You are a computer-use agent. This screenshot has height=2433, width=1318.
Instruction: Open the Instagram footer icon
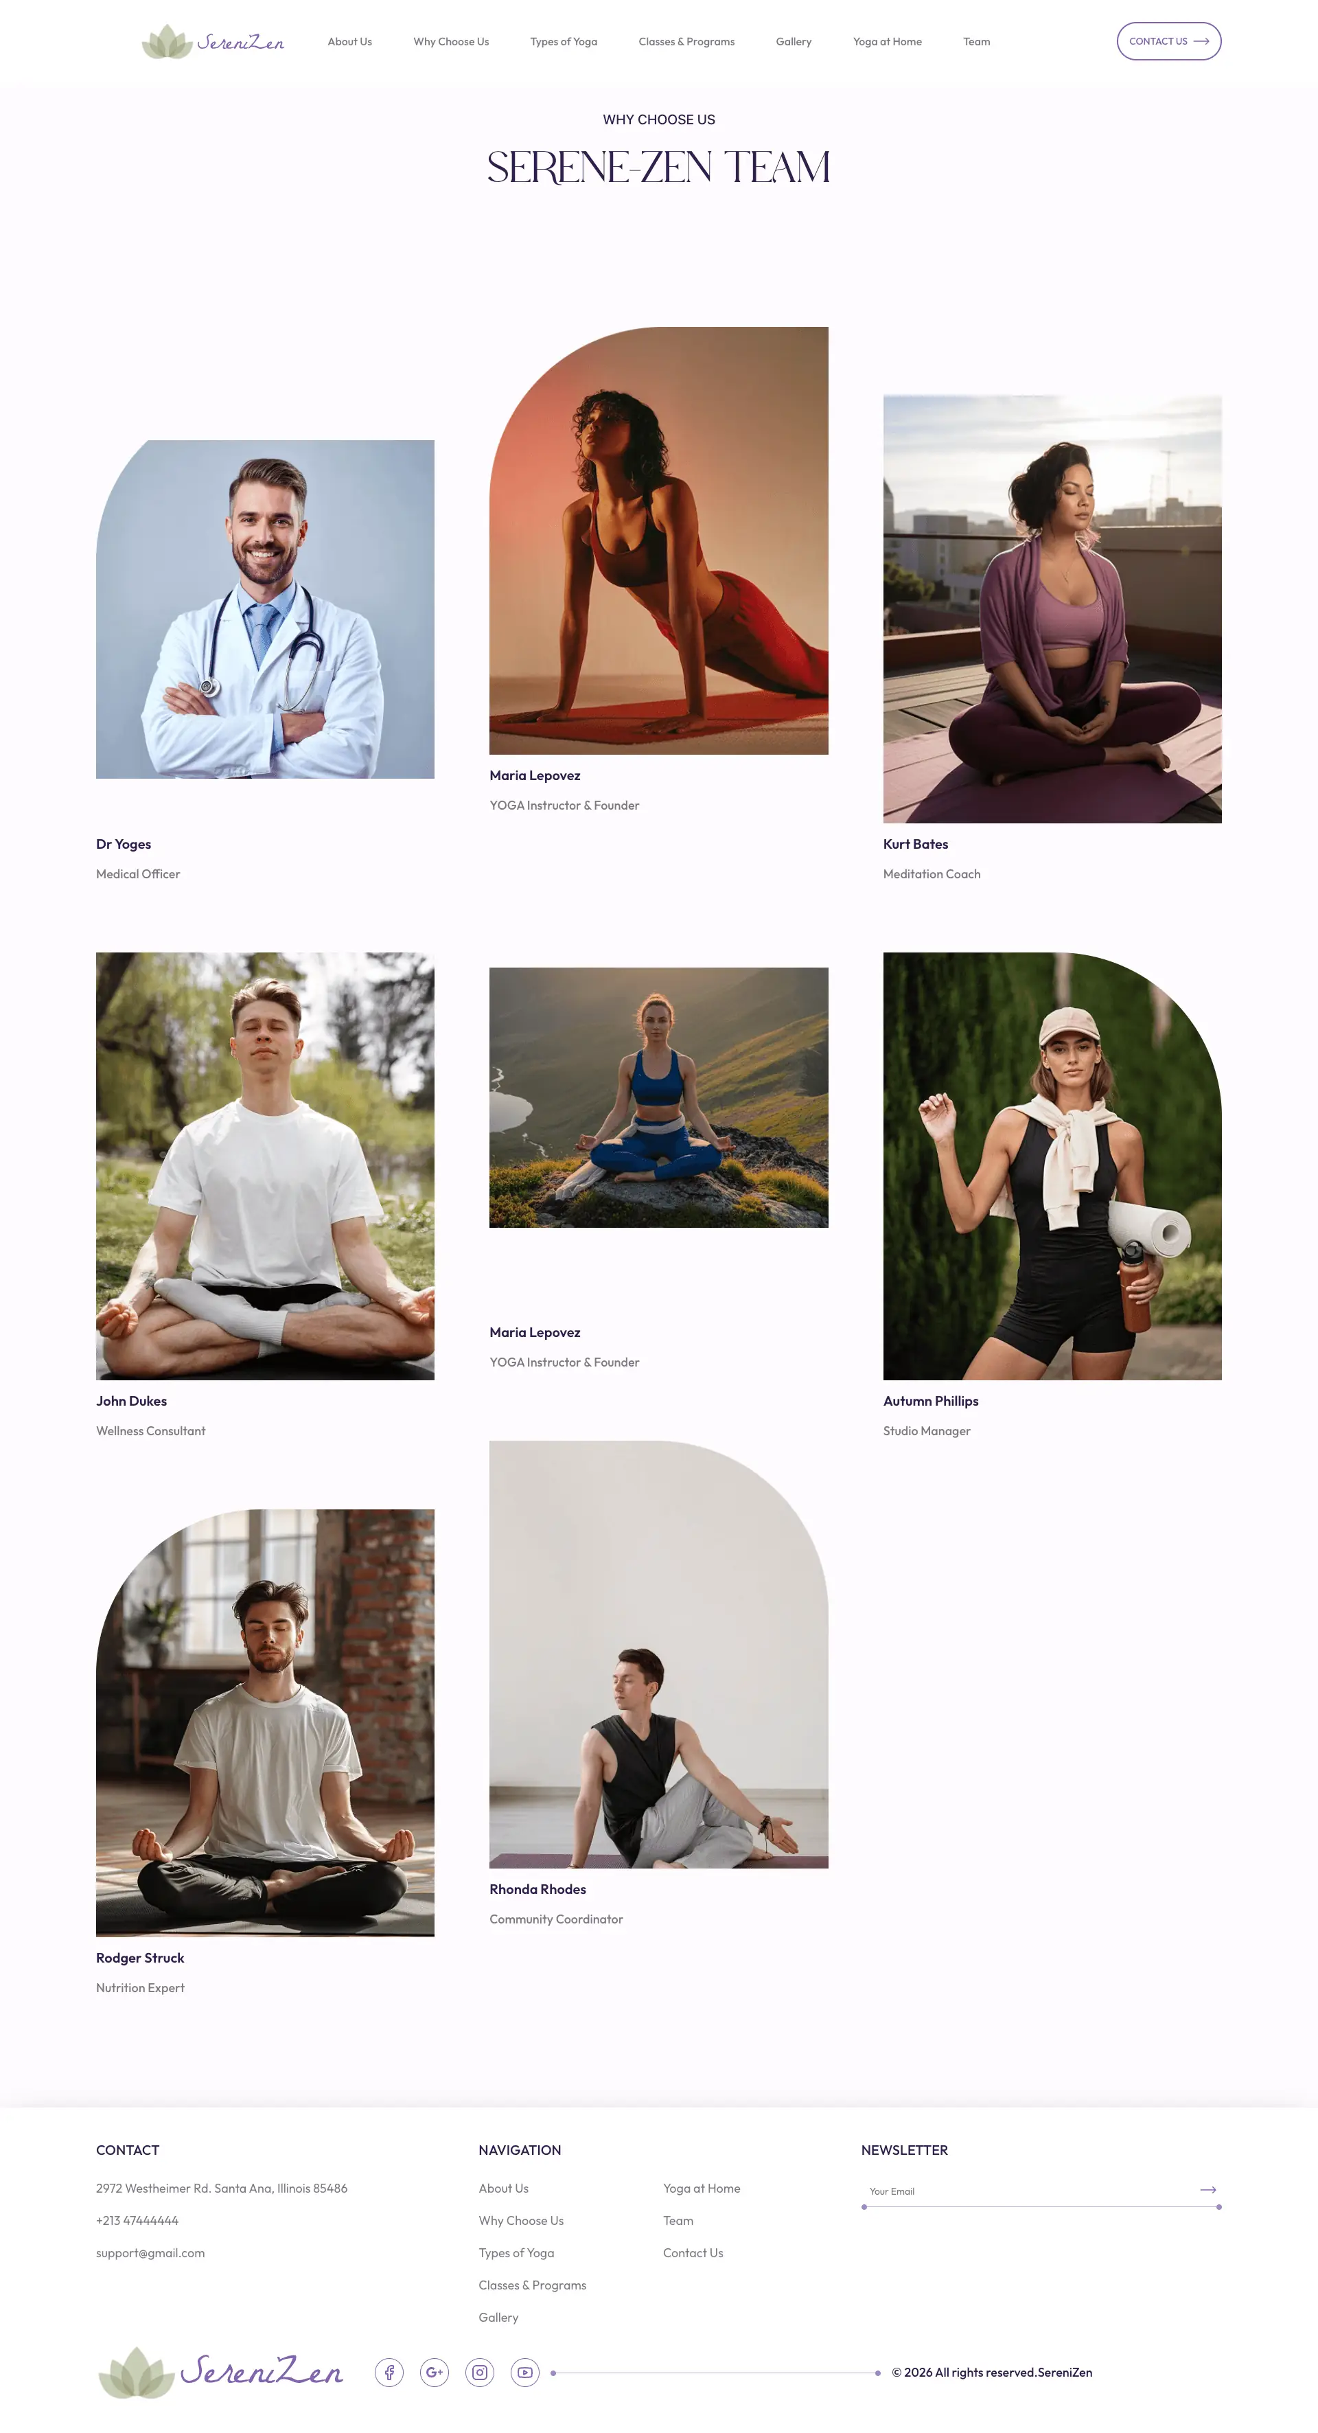(480, 2372)
